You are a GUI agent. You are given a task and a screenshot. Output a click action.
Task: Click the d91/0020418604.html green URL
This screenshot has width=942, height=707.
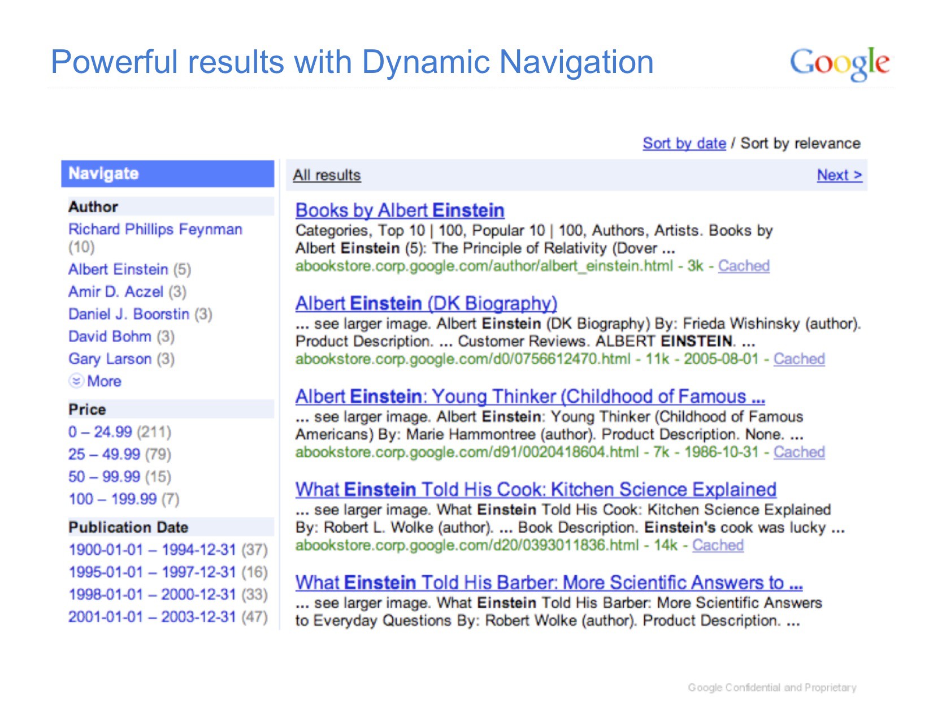[467, 452]
